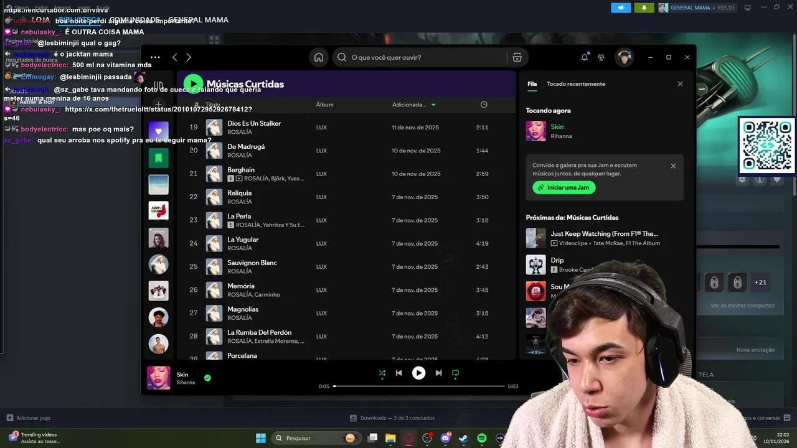The image size is (797, 448).
Task: Click Steam green notification bell button
Action: (644, 7)
